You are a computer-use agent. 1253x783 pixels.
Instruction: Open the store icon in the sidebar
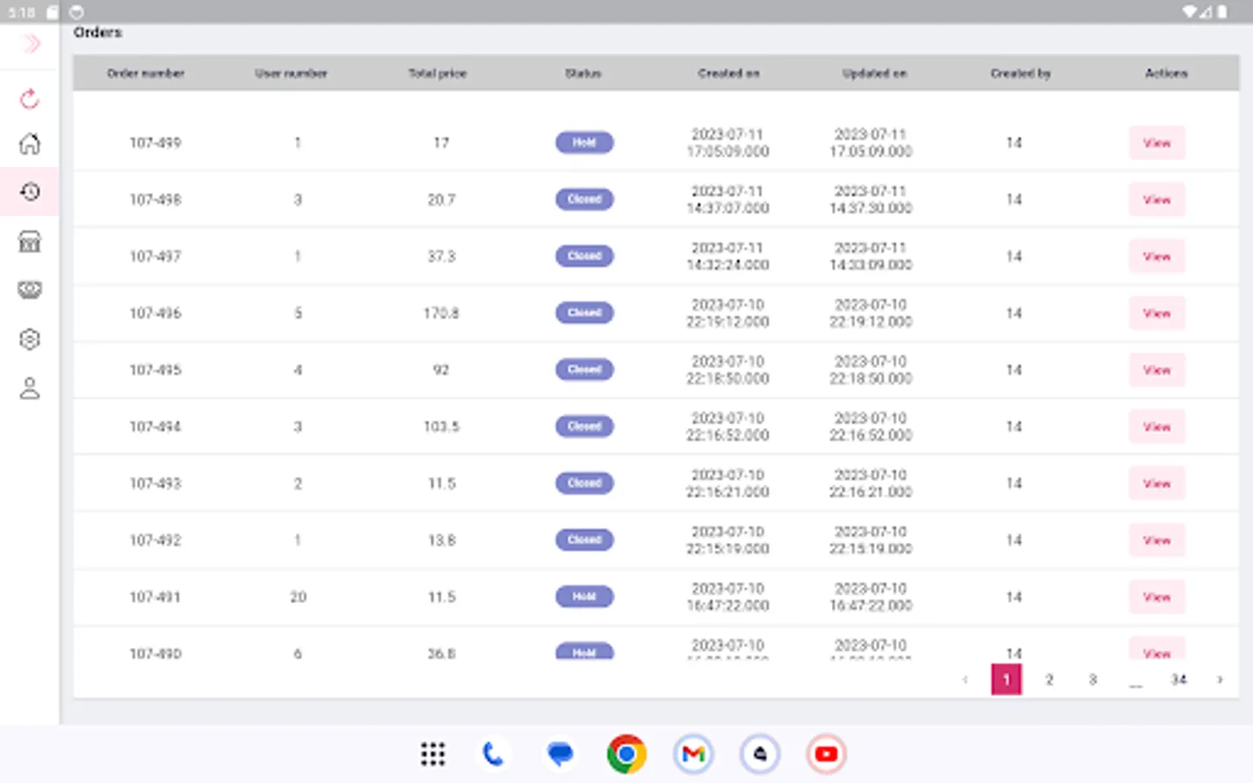click(30, 241)
